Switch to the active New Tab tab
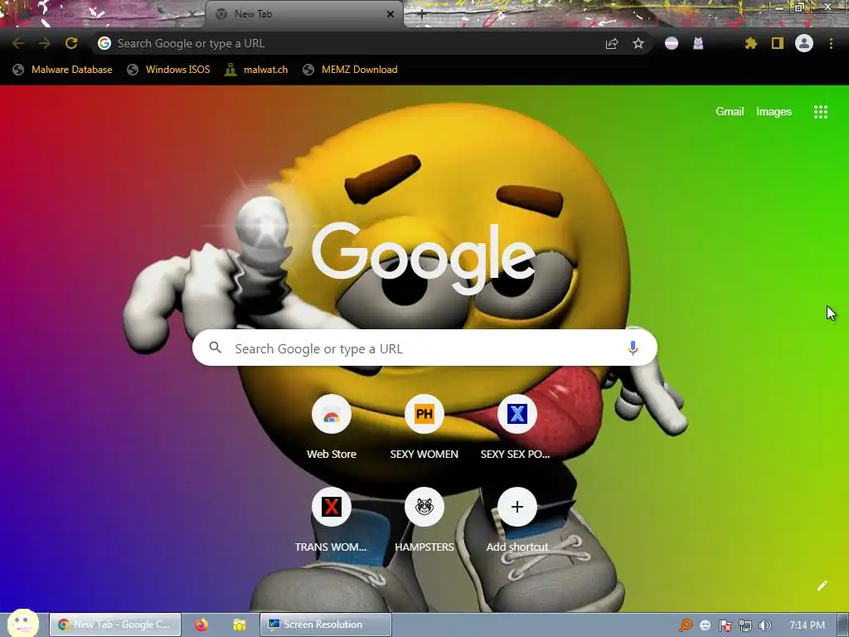 [303, 14]
